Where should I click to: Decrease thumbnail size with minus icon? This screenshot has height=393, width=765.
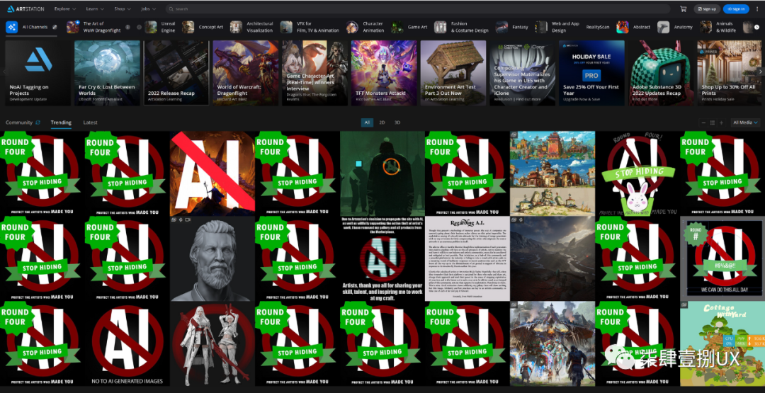point(703,123)
